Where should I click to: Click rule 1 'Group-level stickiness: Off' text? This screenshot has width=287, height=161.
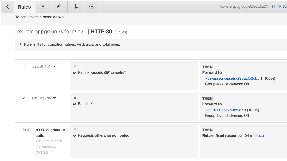227,84
